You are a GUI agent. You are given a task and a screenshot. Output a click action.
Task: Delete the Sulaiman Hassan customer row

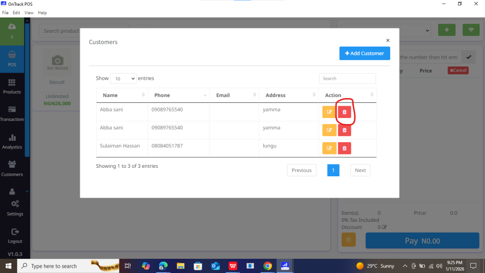point(344,148)
